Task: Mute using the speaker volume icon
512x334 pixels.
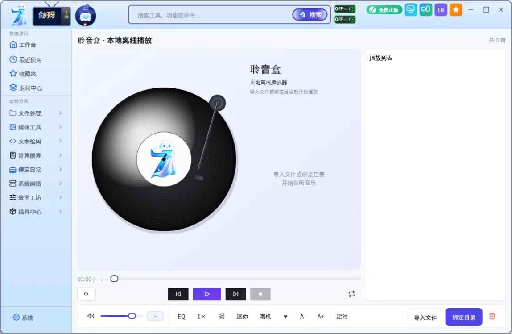Action: (x=91, y=316)
